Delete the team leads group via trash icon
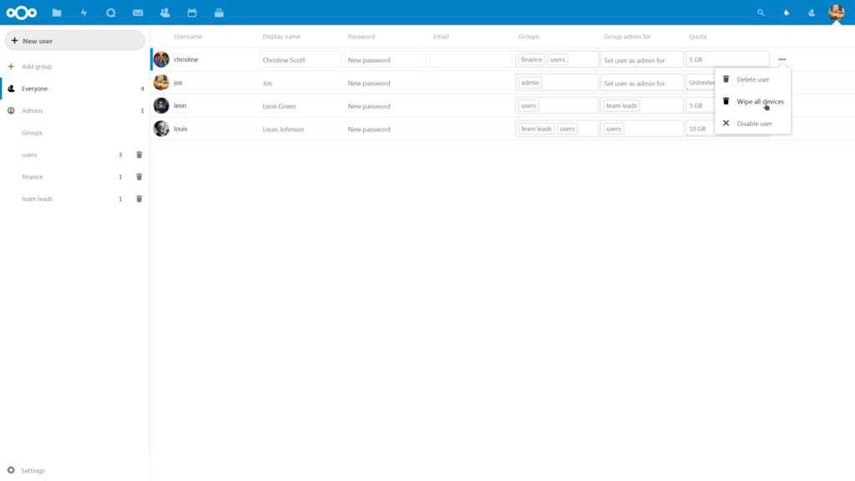 pos(139,199)
